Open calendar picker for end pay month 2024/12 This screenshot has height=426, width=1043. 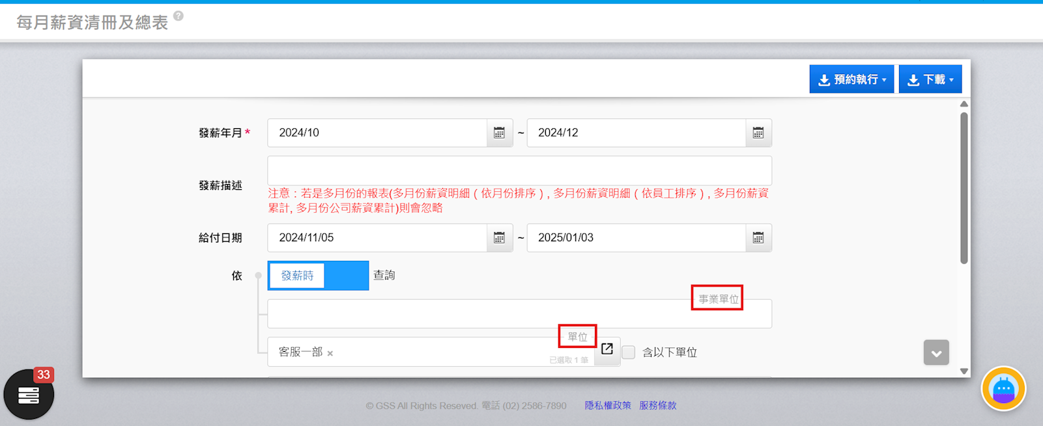[x=758, y=133]
